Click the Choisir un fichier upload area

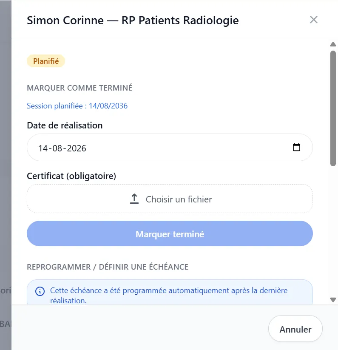point(170,199)
